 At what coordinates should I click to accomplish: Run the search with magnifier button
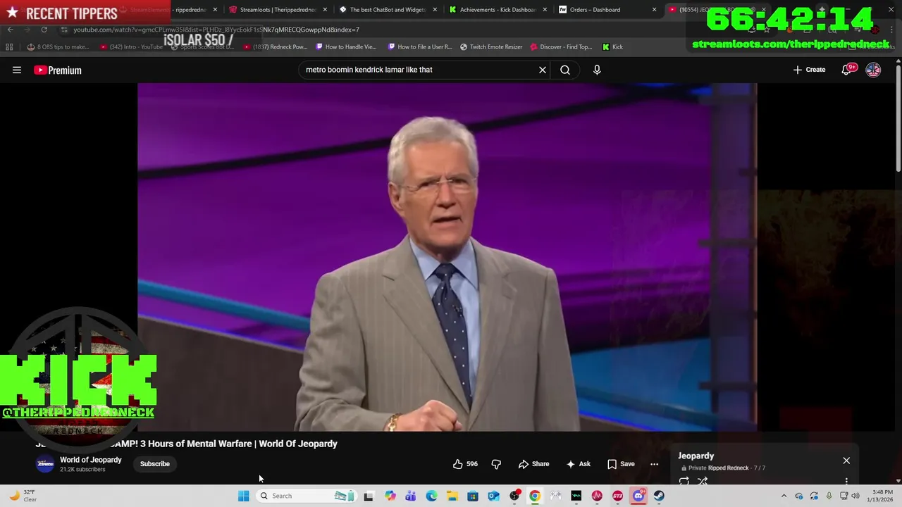[565, 70]
